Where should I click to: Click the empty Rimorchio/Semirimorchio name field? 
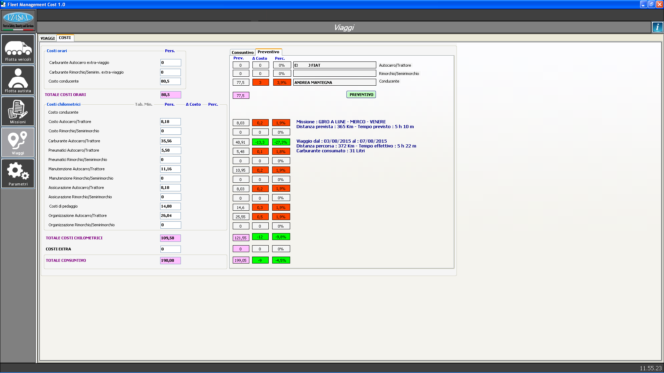coord(335,73)
